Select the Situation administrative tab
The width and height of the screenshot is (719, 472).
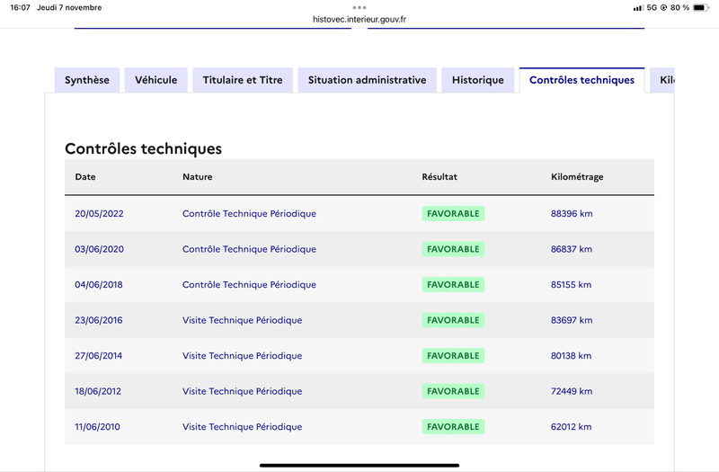click(x=367, y=80)
